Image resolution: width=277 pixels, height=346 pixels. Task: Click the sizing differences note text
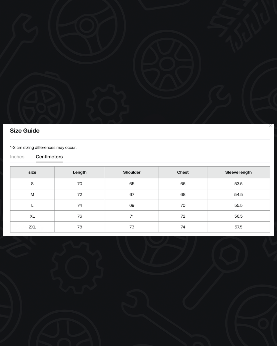tap(43, 148)
